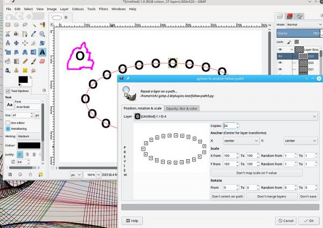Toggle Lock pixels brush icon

[289, 42]
